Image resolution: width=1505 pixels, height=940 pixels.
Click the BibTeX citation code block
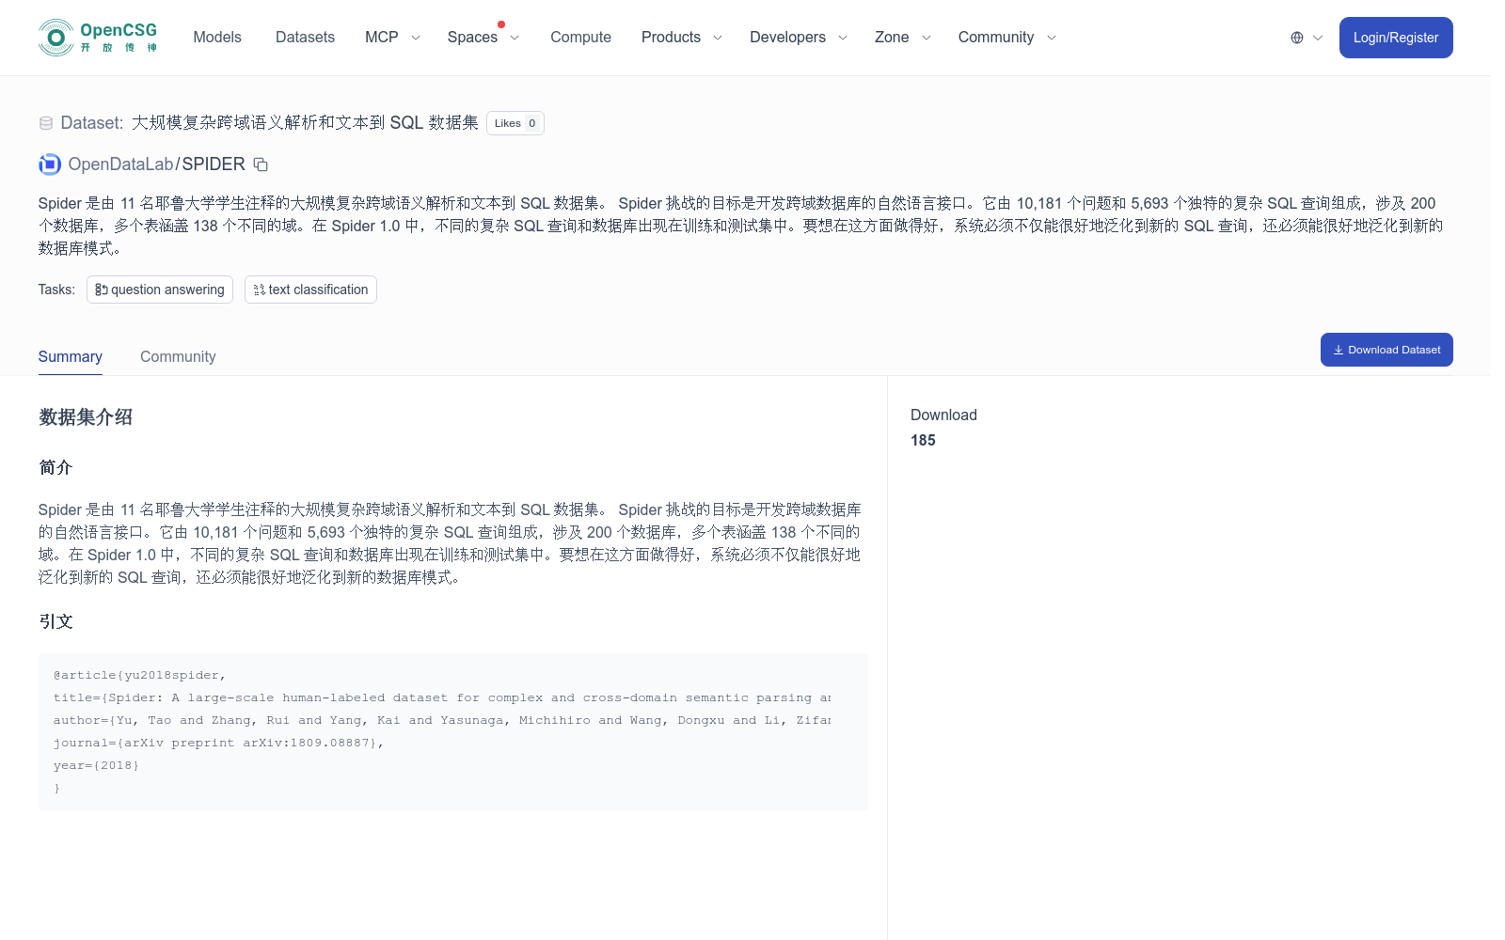tap(452, 732)
